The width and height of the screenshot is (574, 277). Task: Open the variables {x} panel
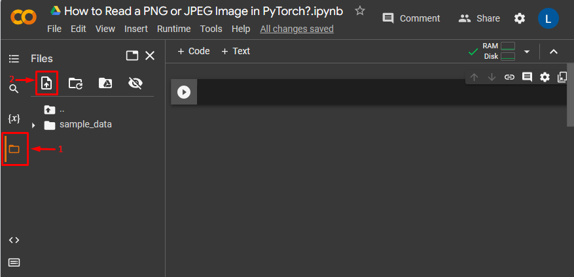(14, 118)
